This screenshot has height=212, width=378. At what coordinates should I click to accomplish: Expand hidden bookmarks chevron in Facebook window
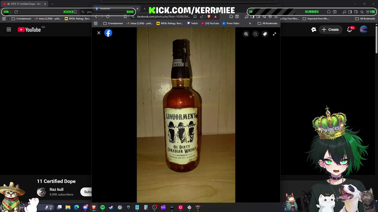(250, 23)
